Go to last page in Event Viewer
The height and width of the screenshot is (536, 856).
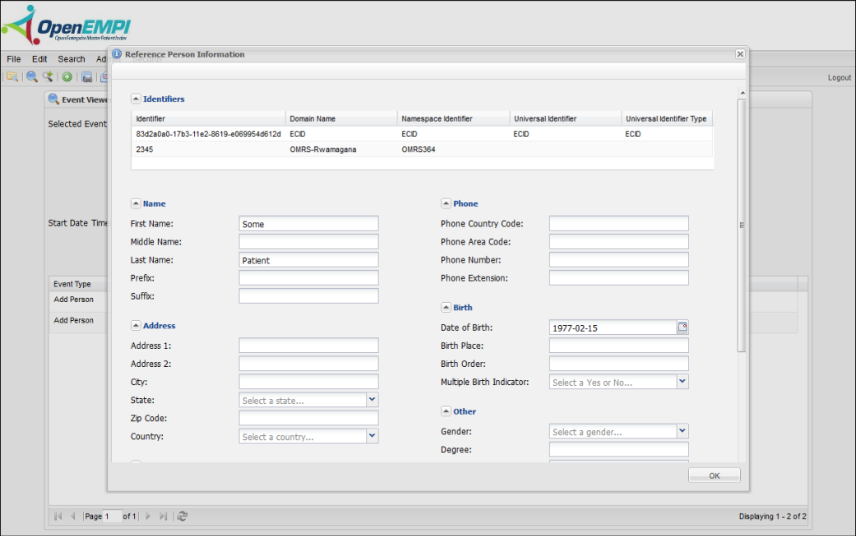(163, 515)
